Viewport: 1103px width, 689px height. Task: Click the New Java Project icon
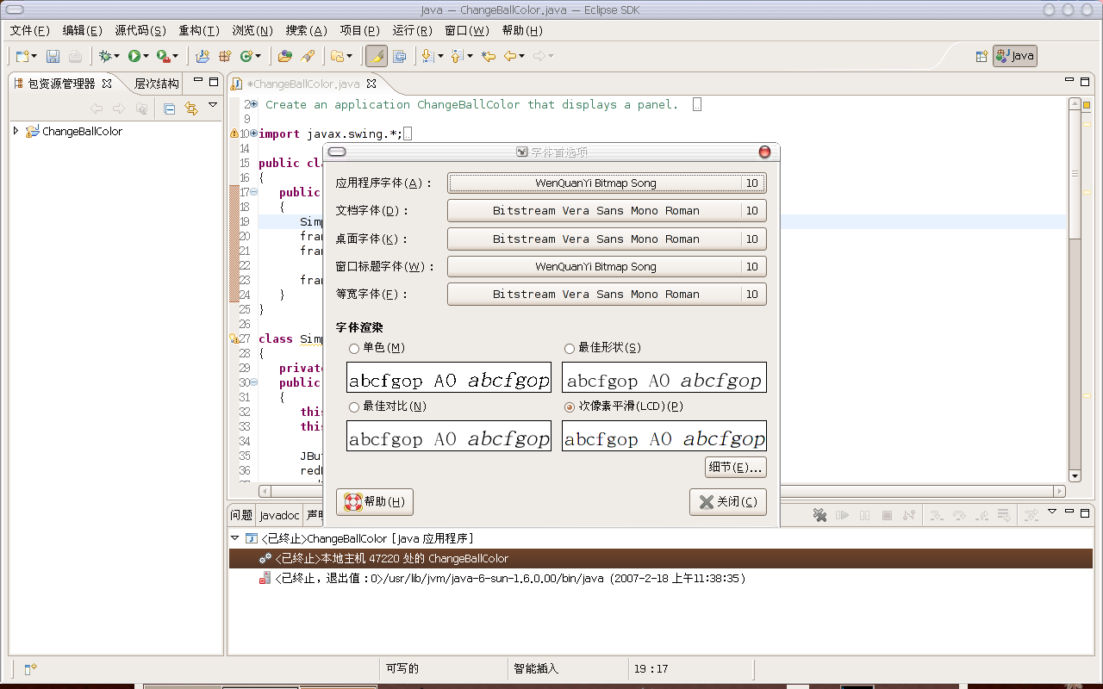tap(203, 56)
